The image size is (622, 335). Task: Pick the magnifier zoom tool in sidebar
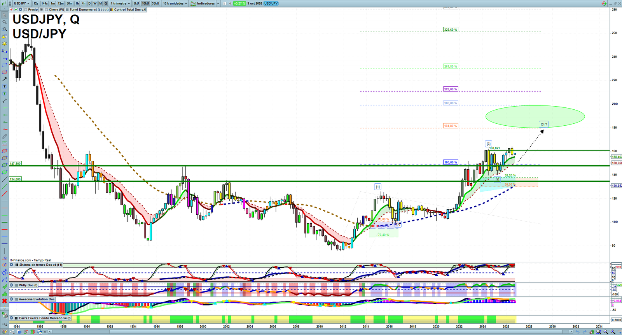(4, 22)
